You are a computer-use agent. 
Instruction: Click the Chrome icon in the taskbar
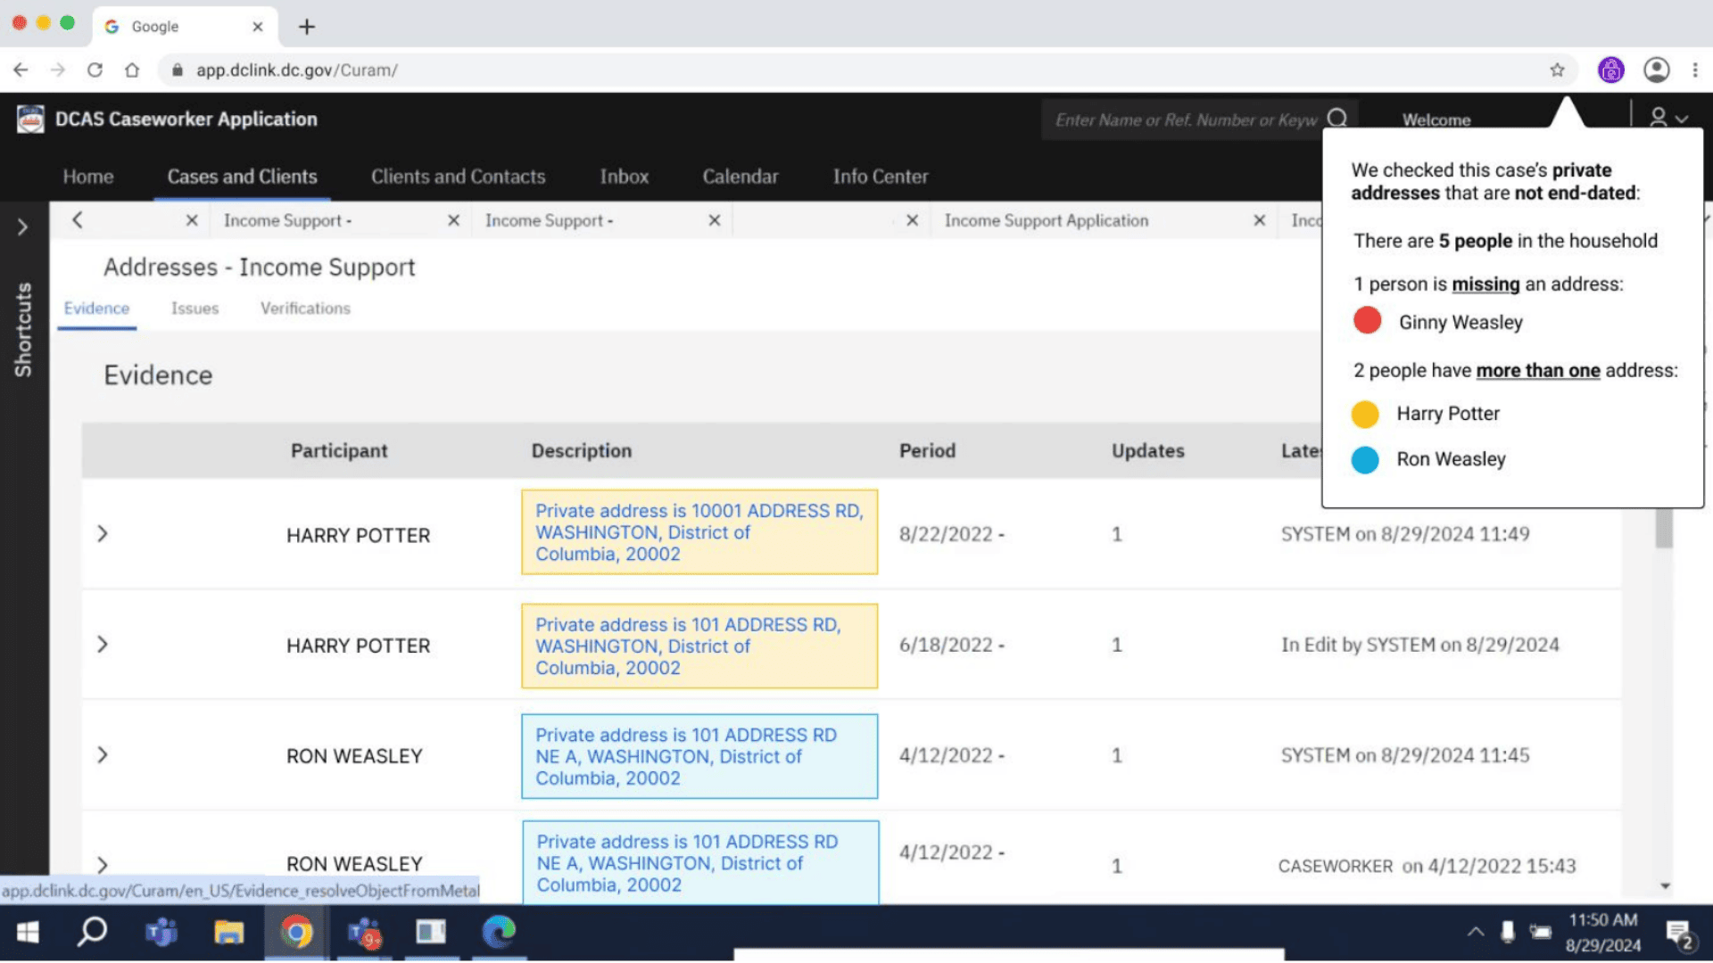click(x=296, y=933)
